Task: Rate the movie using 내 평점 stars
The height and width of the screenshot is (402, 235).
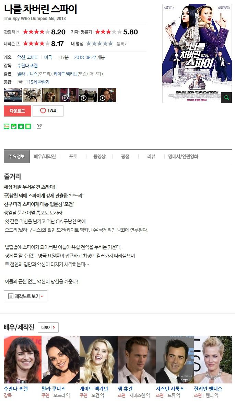Action: click(99, 44)
